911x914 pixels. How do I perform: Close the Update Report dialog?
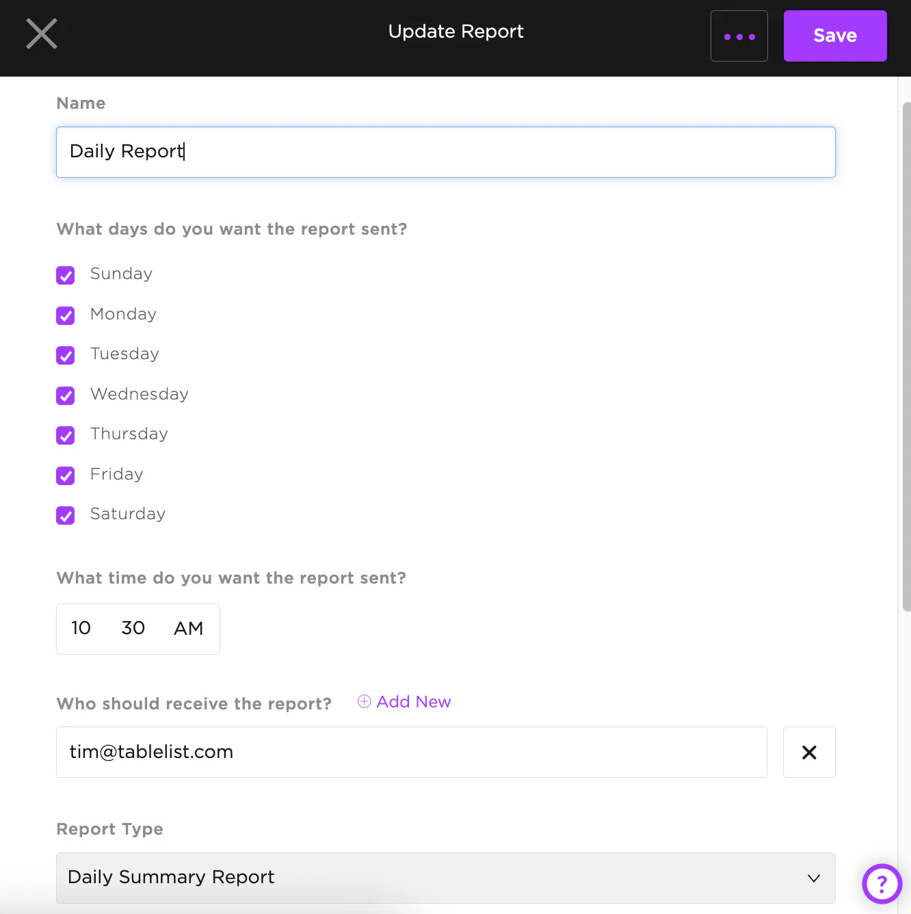click(42, 34)
